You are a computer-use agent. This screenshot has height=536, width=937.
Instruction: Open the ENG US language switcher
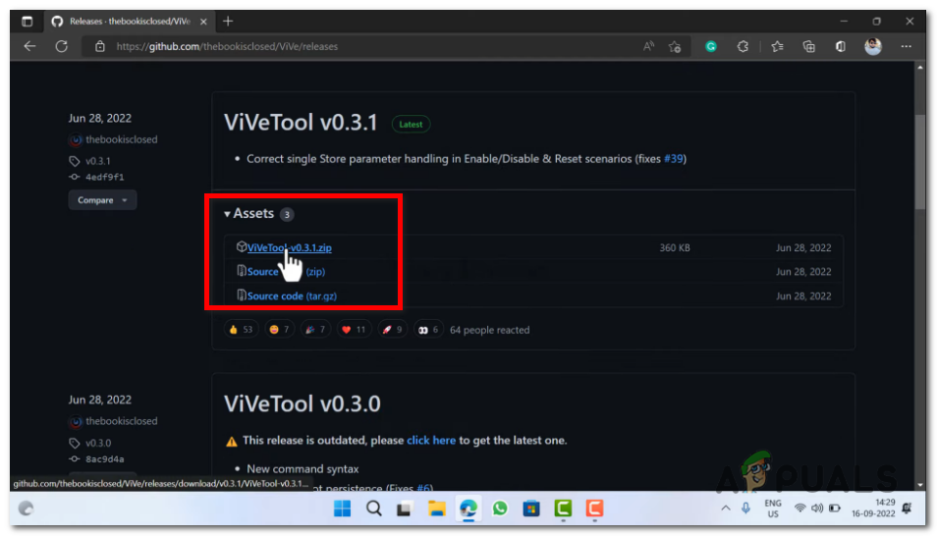pos(773,509)
